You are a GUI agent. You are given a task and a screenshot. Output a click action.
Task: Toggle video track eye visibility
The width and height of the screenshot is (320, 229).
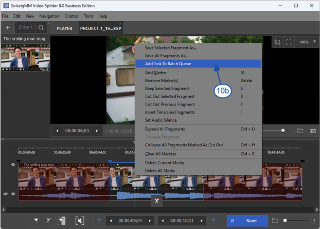point(13,165)
